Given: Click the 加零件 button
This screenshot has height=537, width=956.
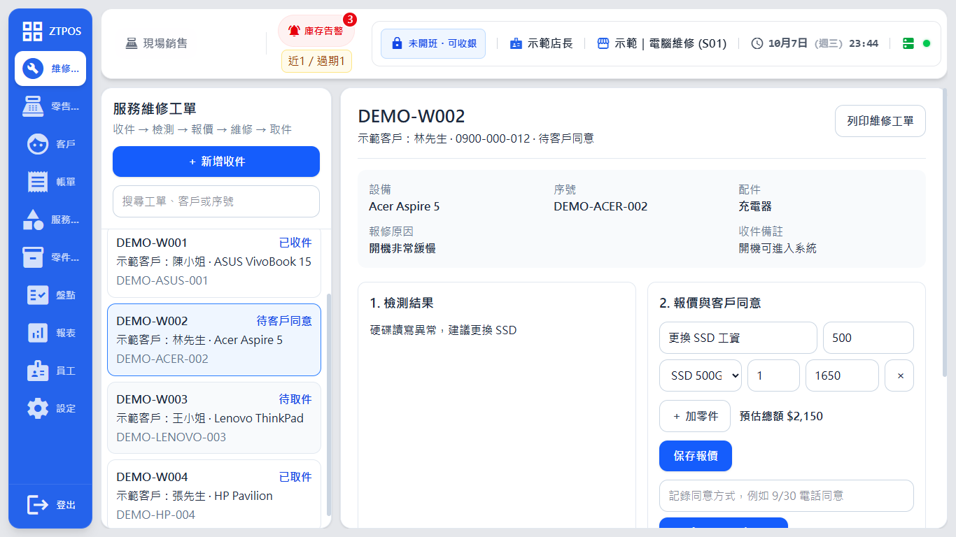Looking at the screenshot, I should coord(695,416).
